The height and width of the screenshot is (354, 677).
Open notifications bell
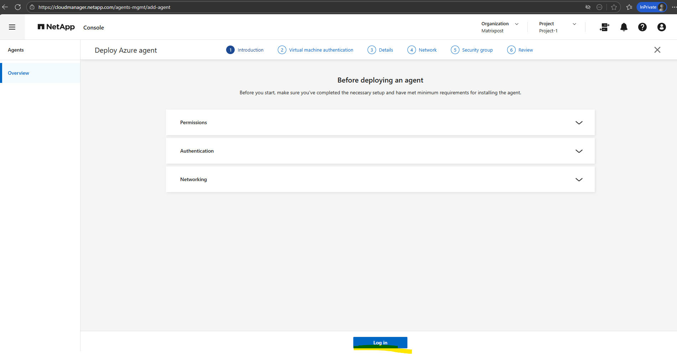click(x=624, y=27)
